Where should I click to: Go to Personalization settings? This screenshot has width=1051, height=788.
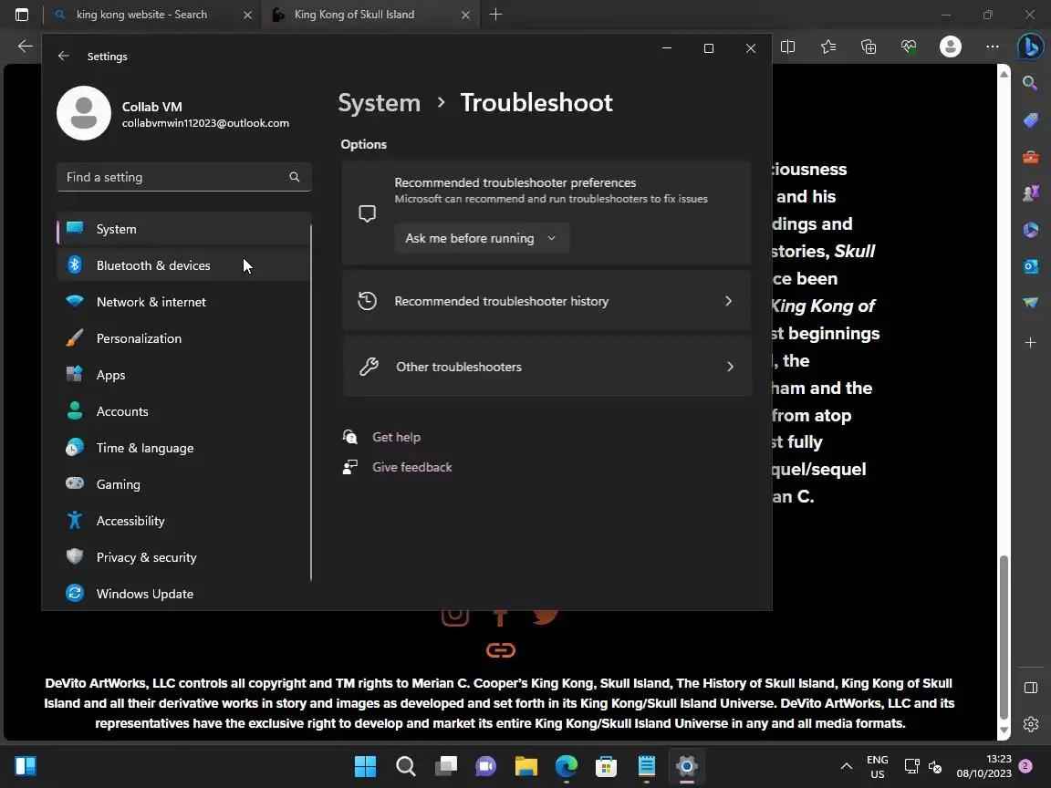point(183,338)
